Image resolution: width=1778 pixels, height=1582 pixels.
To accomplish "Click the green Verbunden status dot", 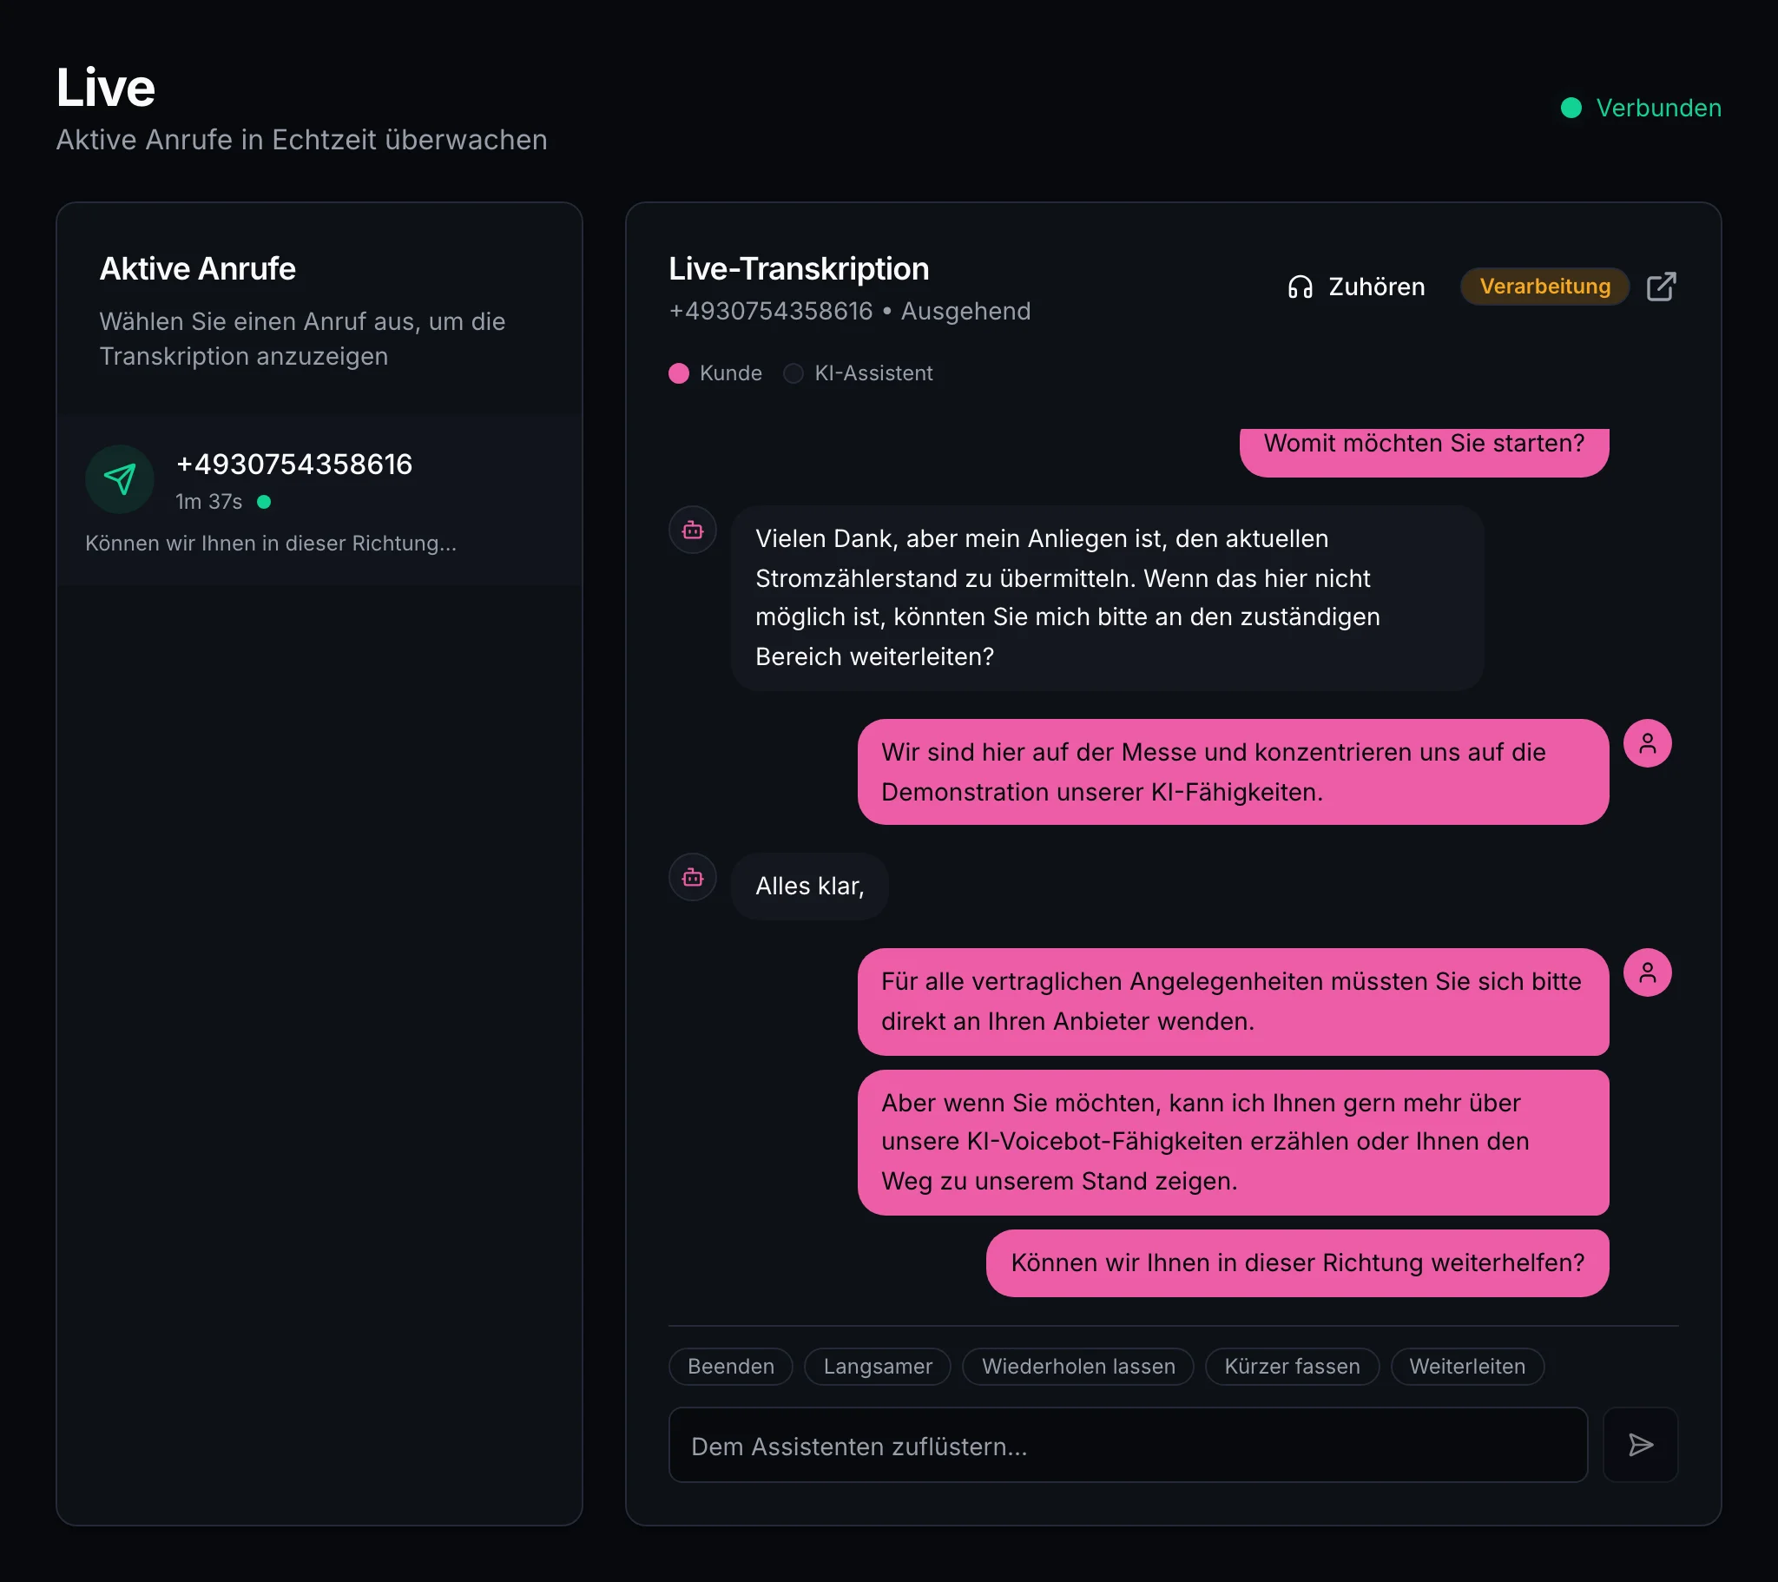I will (1571, 108).
